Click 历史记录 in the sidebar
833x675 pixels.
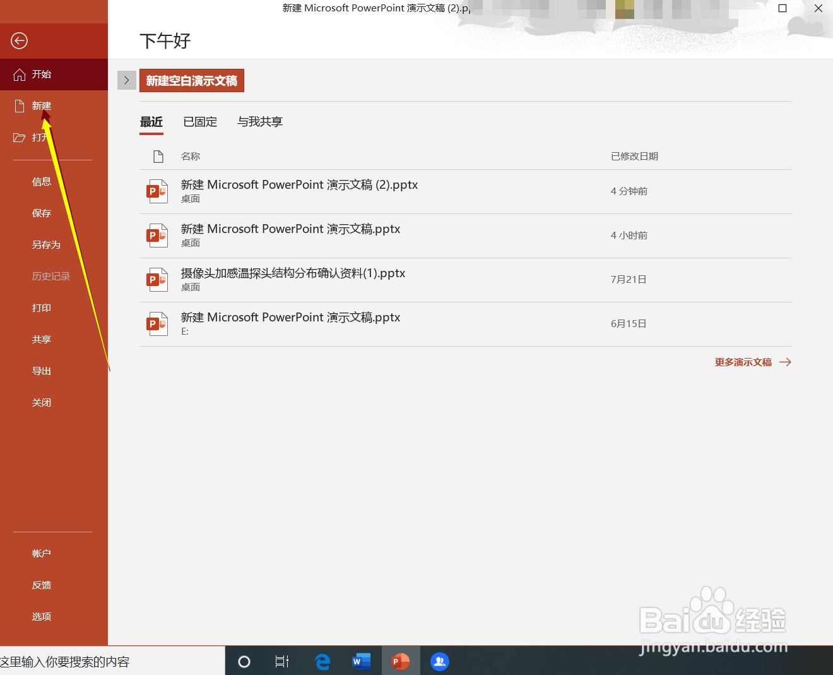(x=51, y=277)
